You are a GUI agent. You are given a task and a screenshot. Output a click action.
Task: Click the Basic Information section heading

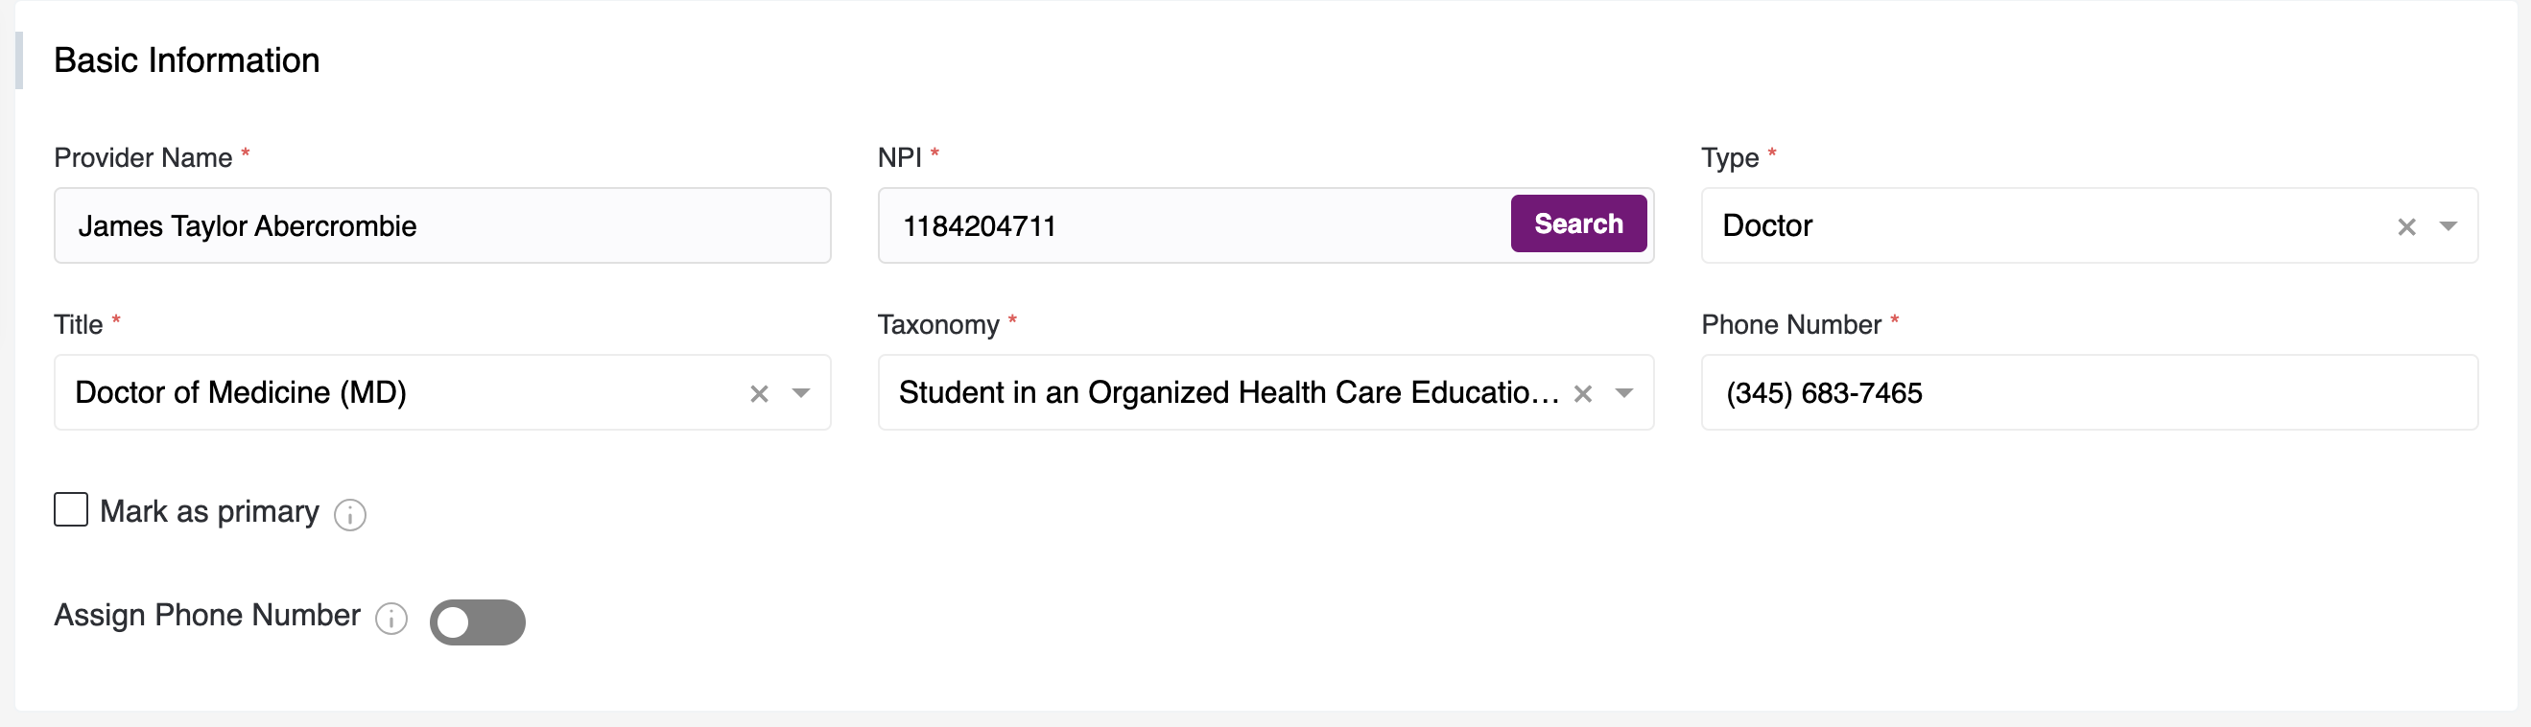pyautogui.click(x=187, y=61)
